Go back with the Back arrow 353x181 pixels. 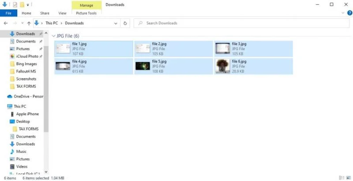6,23
